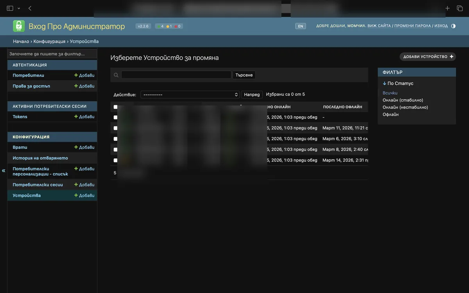This screenshot has width=469, height=293.
Task: Click the green status indicator showing 4
Action: point(160,26)
